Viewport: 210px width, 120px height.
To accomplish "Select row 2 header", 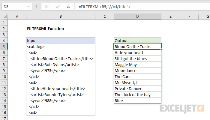I will (x=4, y=29).
